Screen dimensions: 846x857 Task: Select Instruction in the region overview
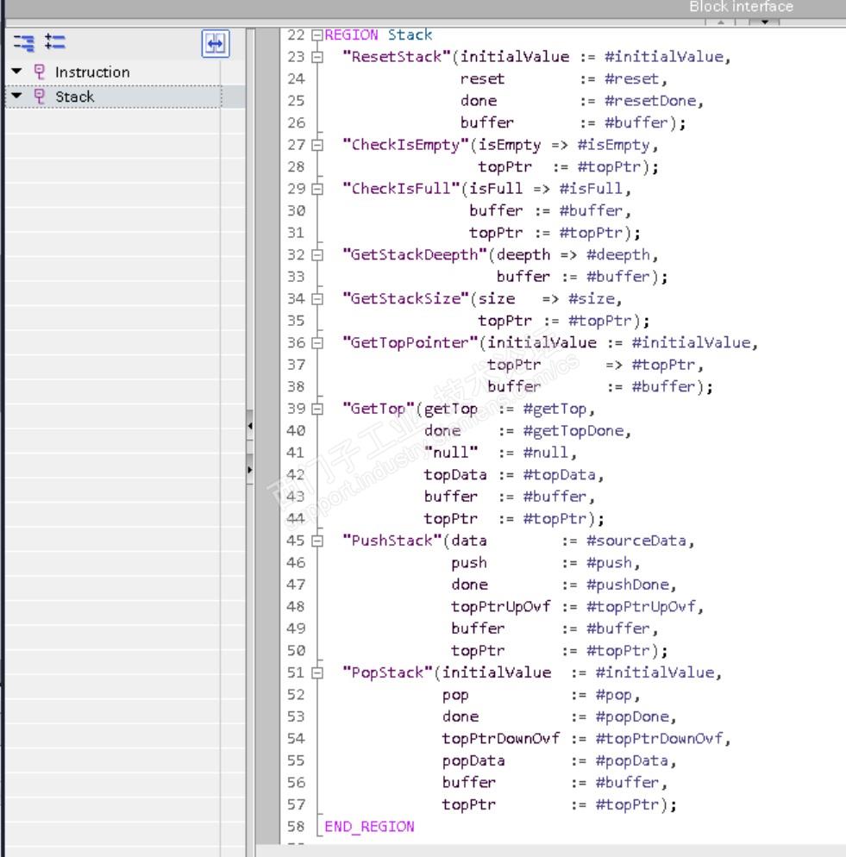coord(92,72)
